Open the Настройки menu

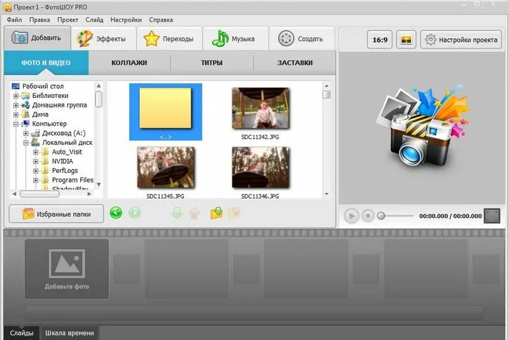pos(126,20)
